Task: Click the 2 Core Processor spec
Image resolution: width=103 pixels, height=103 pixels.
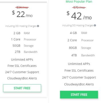Action: tap(80, 40)
